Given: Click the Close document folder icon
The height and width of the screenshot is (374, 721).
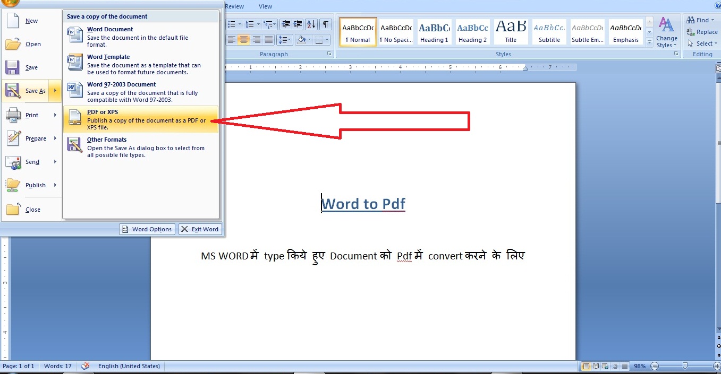Looking at the screenshot, I should pyautogui.click(x=12, y=209).
